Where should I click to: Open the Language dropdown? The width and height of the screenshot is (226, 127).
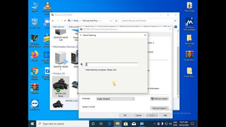(x=115, y=99)
